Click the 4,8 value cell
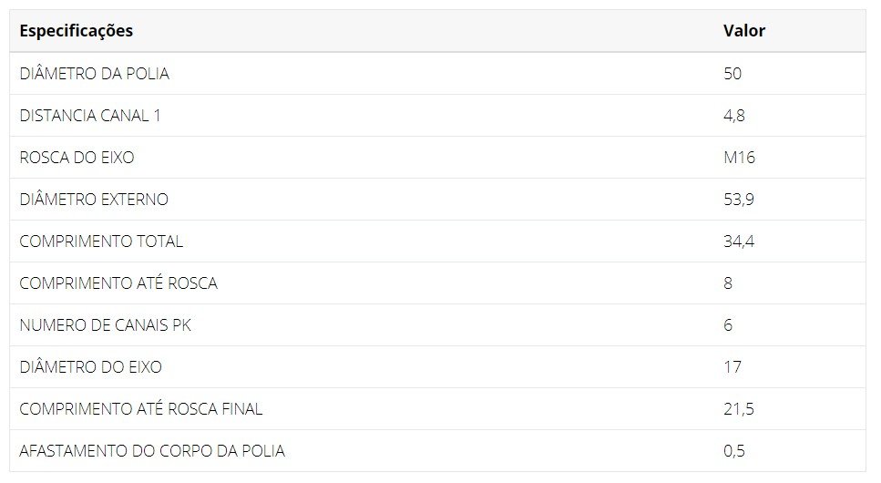Screen dimensions: 881x483 click(x=734, y=116)
